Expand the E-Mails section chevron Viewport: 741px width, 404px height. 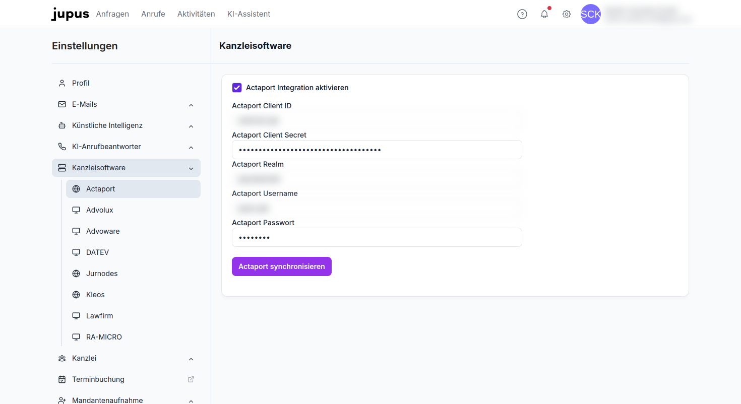tap(191, 105)
